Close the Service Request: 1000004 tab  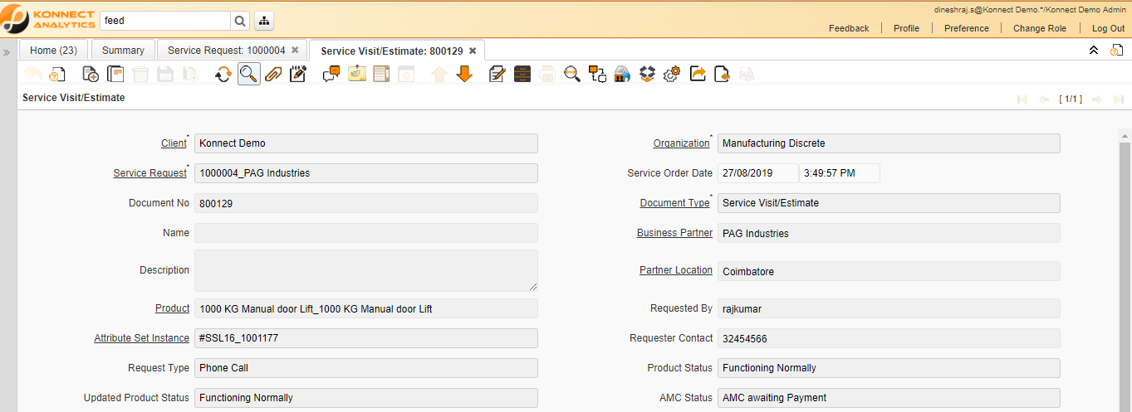[295, 51]
